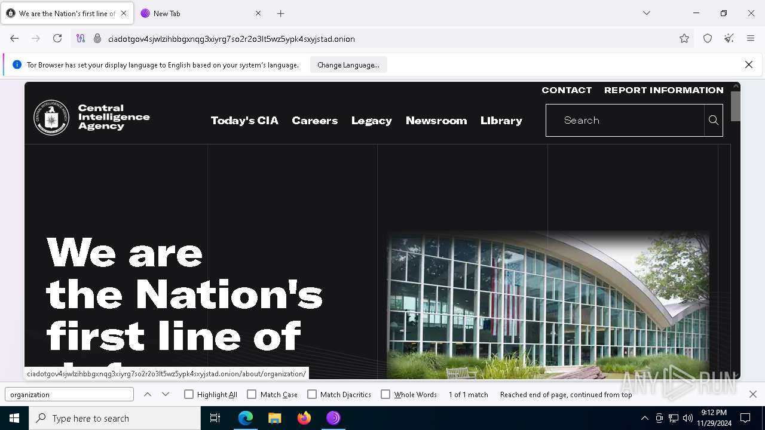
Task: Click the Change Language button
Action: (348, 64)
